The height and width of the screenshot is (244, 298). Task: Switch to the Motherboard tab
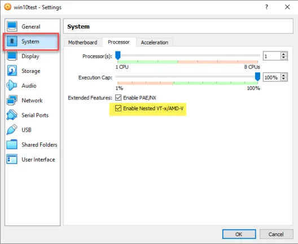point(82,42)
